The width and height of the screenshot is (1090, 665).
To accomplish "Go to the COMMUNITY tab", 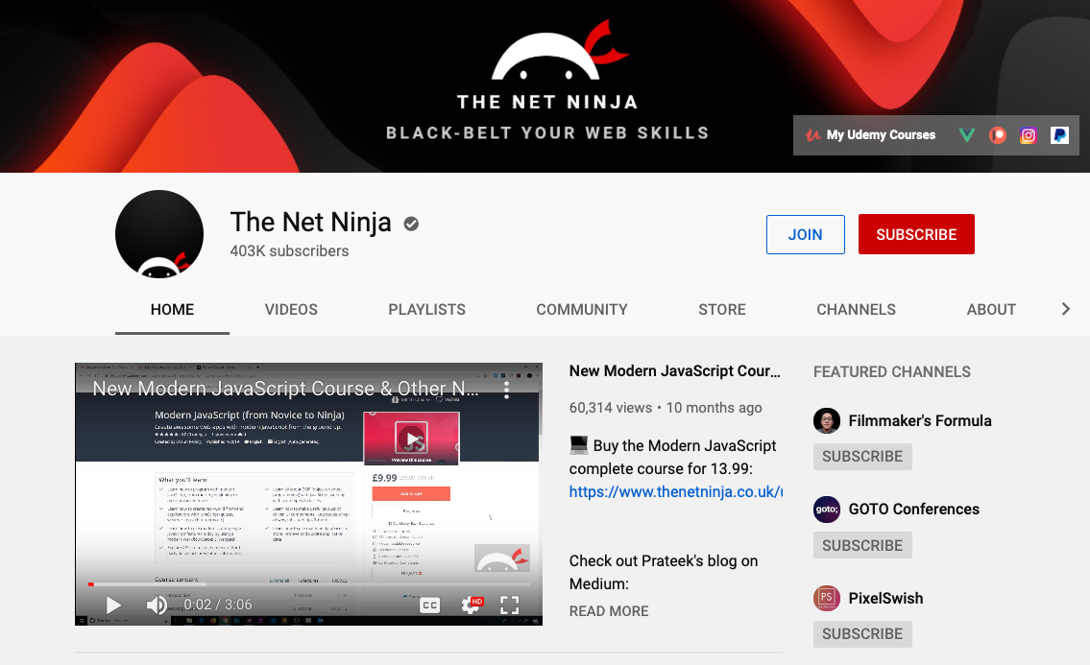I will click(582, 310).
